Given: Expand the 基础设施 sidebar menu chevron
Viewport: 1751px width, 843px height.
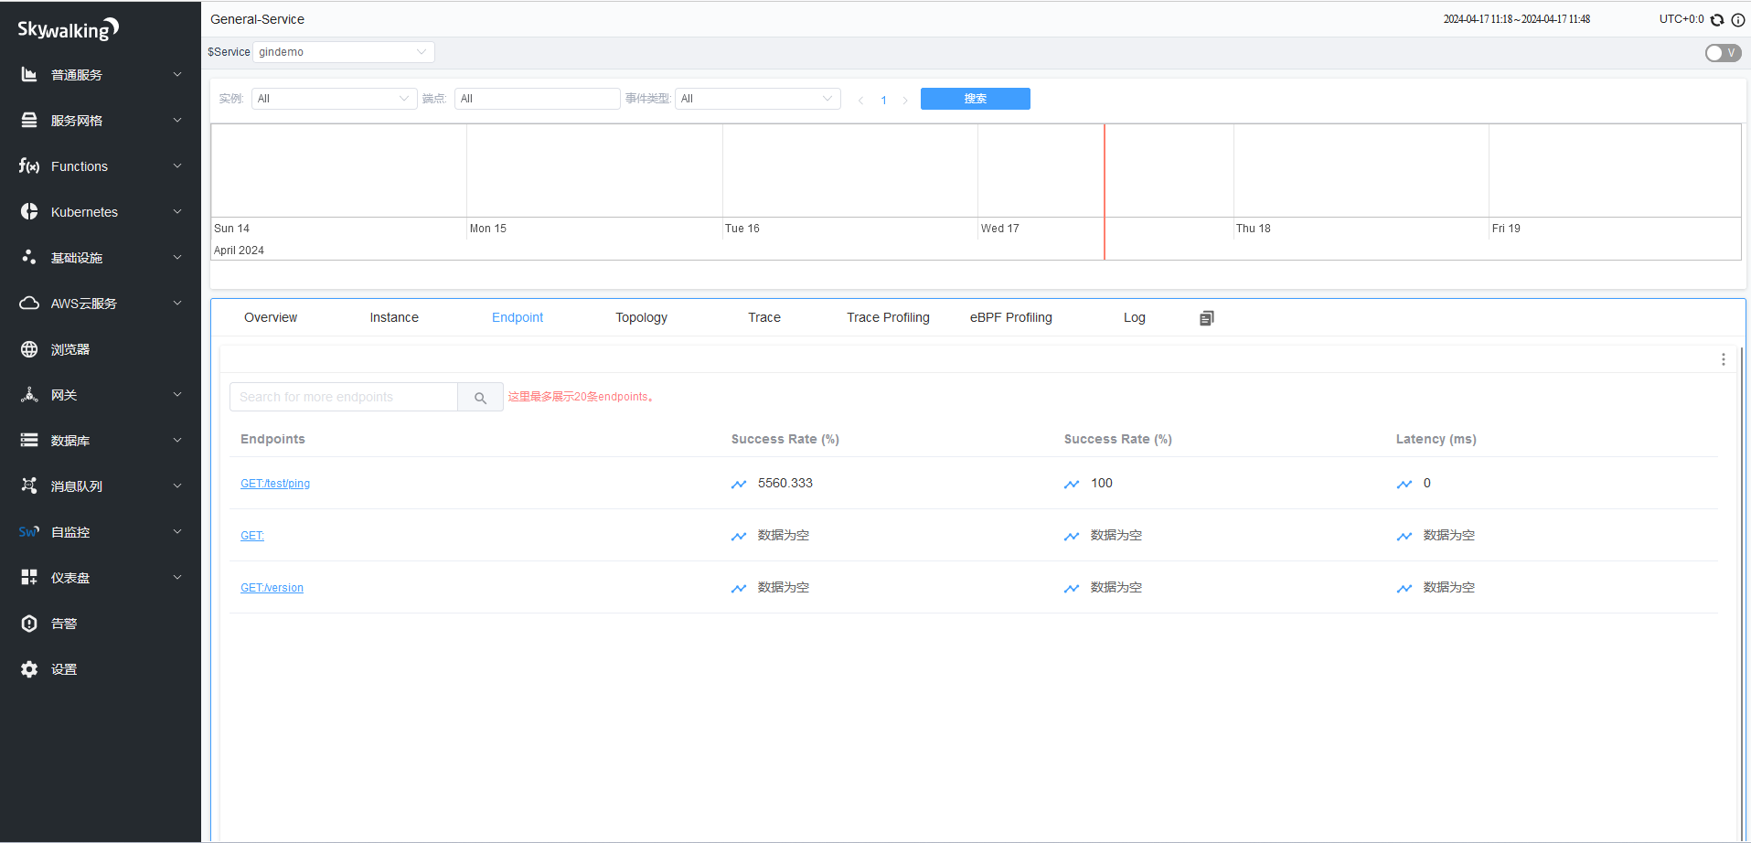Looking at the screenshot, I should click(177, 257).
